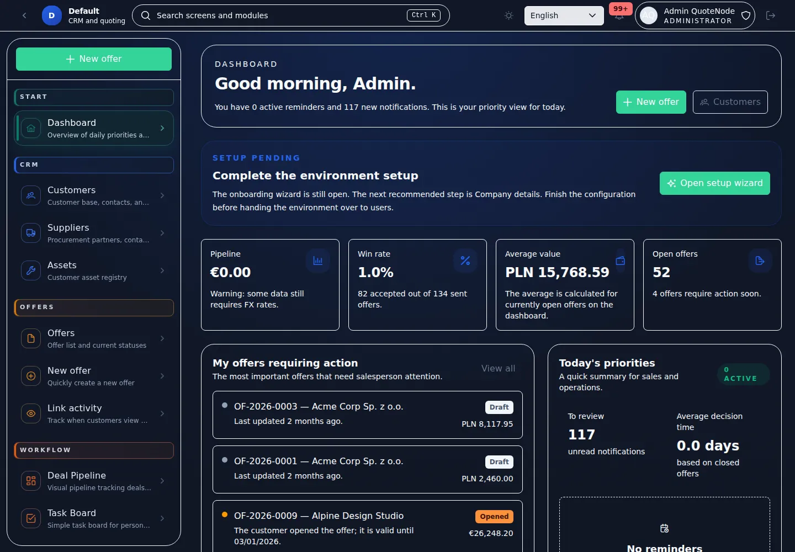Open the English language dropdown
This screenshot has height=552, width=795.
tap(564, 15)
